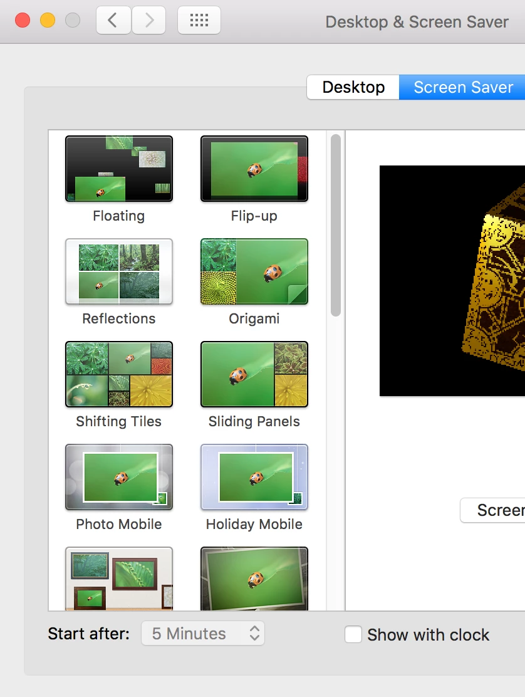Select the Screen Saver tab

pos(462,87)
